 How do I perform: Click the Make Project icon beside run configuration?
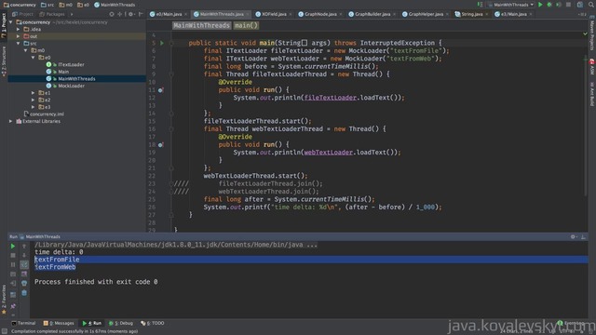click(481, 5)
